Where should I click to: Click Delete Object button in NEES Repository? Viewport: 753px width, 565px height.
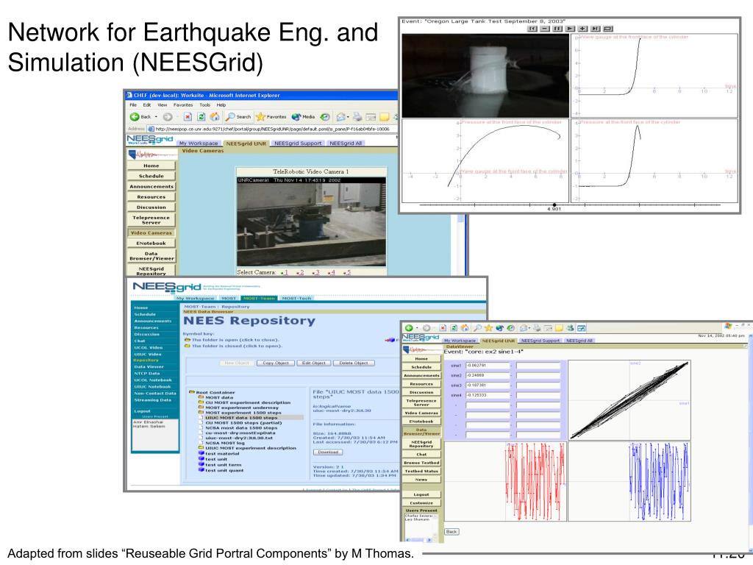(354, 363)
